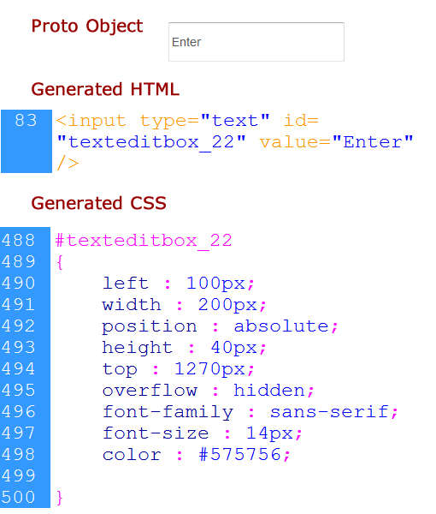Select line number 500 closing brace
Image resolution: width=436 pixels, height=514 pixels.
pyautogui.click(x=18, y=497)
